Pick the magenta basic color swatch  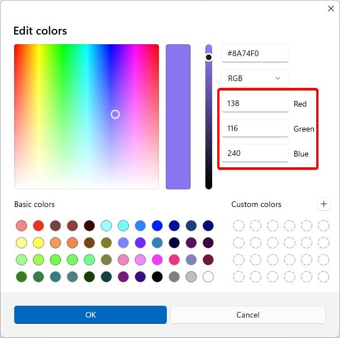(157, 260)
